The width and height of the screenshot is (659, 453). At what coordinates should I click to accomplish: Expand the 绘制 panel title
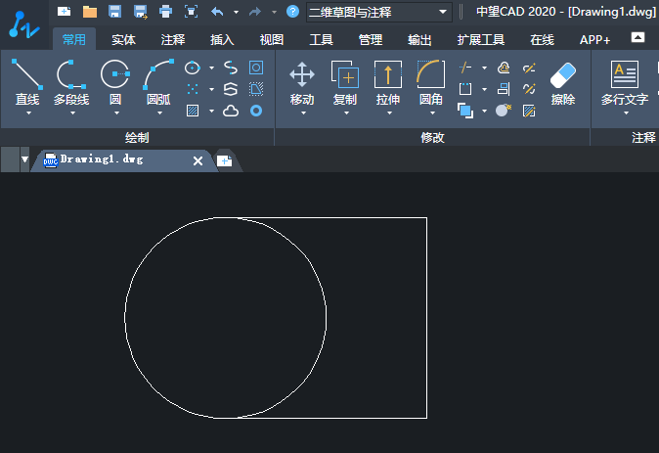pos(137,137)
